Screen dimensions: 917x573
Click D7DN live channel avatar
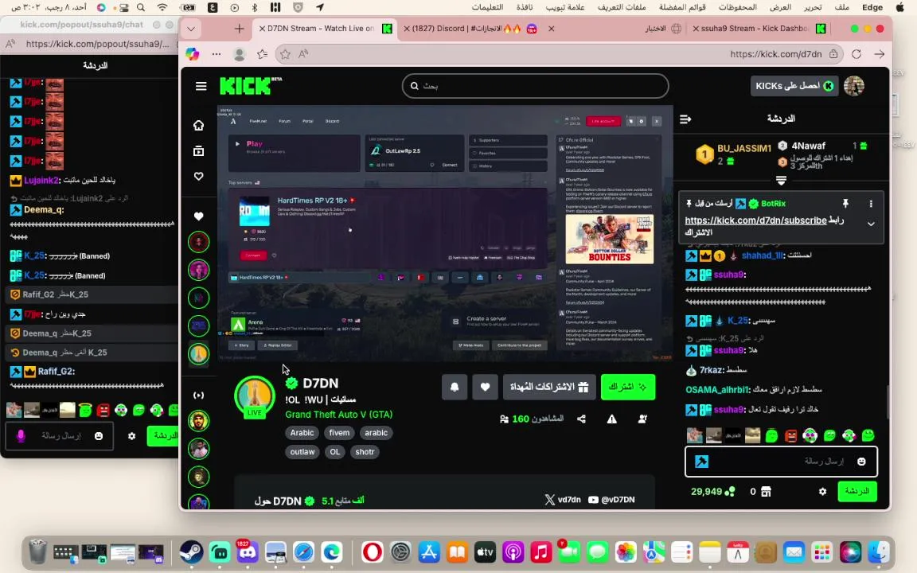(x=255, y=397)
